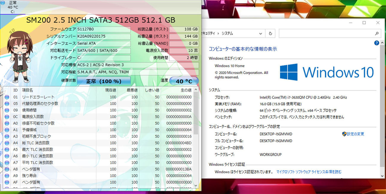
Task: Refresh the System window address bar
Action: click(x=270, y=33)
